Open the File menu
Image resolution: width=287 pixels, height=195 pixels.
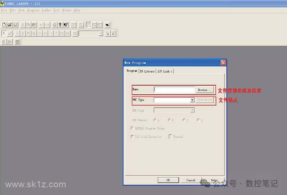(x=4, y=10)
